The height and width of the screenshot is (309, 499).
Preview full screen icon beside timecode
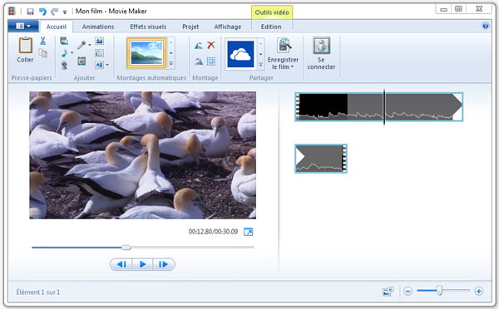248,232
